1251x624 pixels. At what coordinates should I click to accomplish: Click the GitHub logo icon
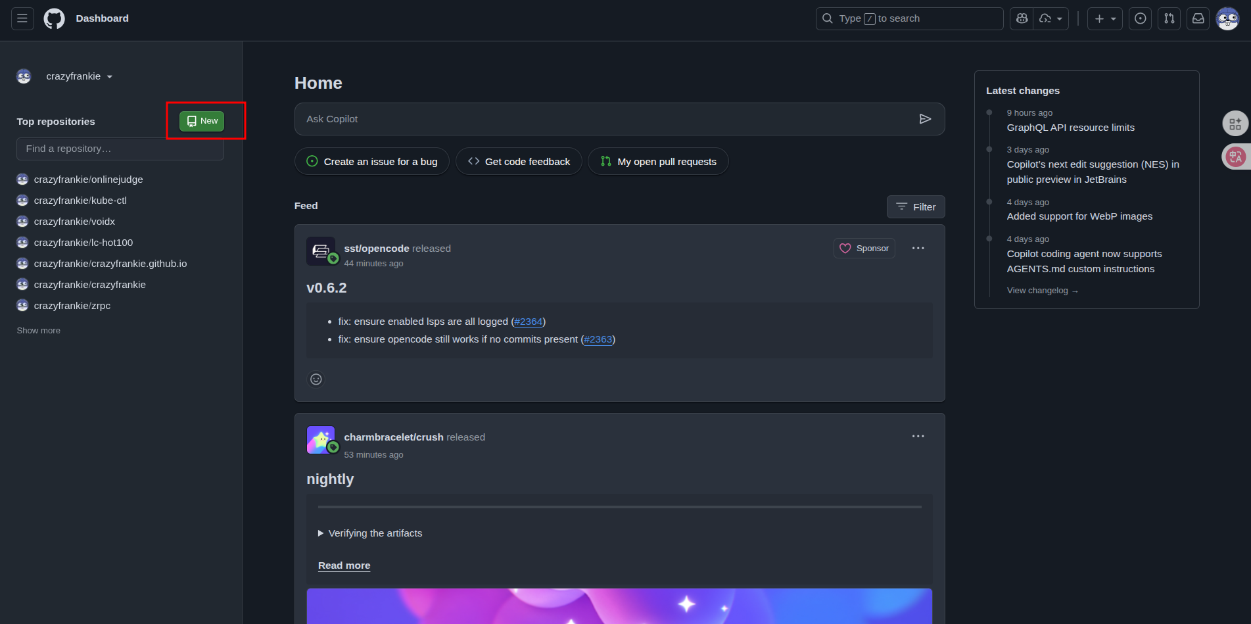54,18
